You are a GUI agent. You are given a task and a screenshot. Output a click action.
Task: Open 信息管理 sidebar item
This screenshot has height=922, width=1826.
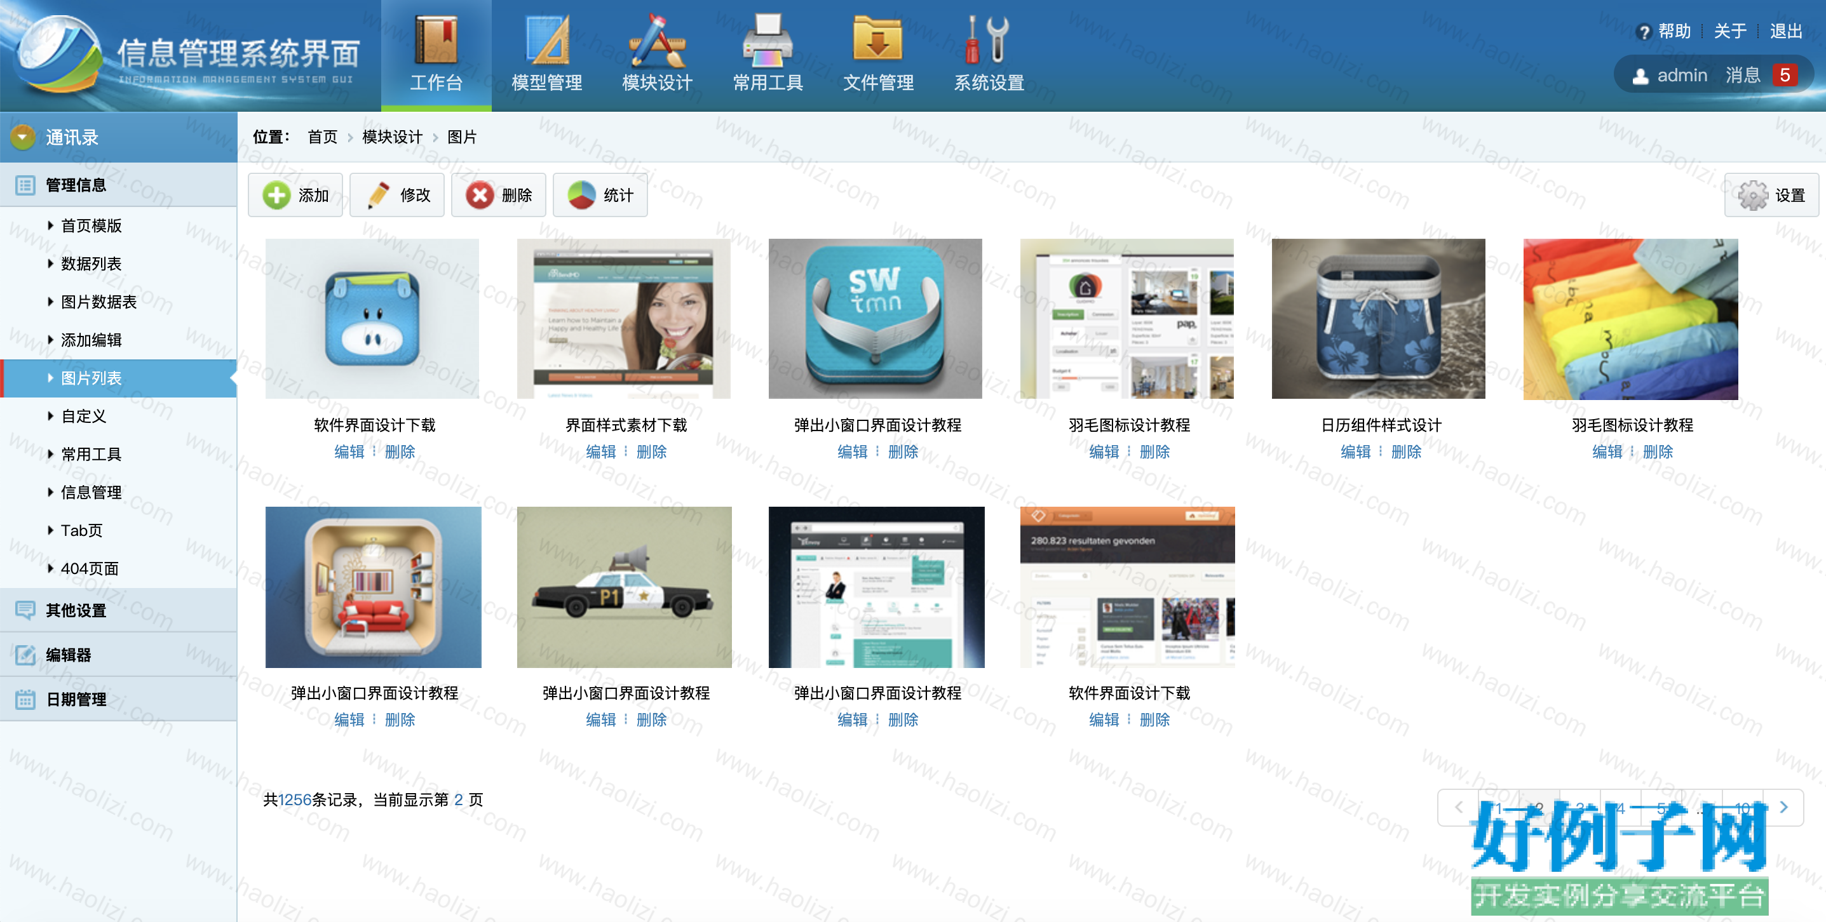91,493
